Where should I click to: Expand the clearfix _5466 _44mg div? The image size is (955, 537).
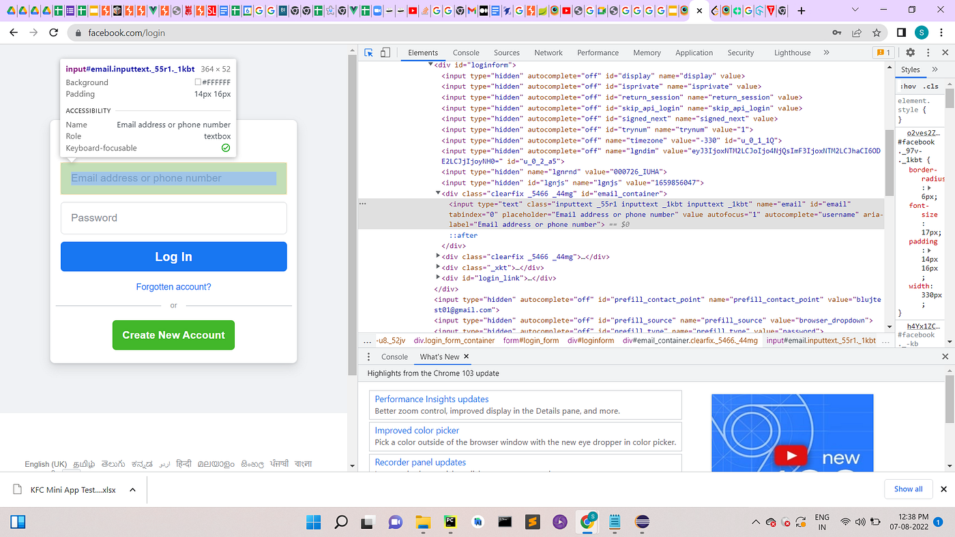tap(438, 257)
